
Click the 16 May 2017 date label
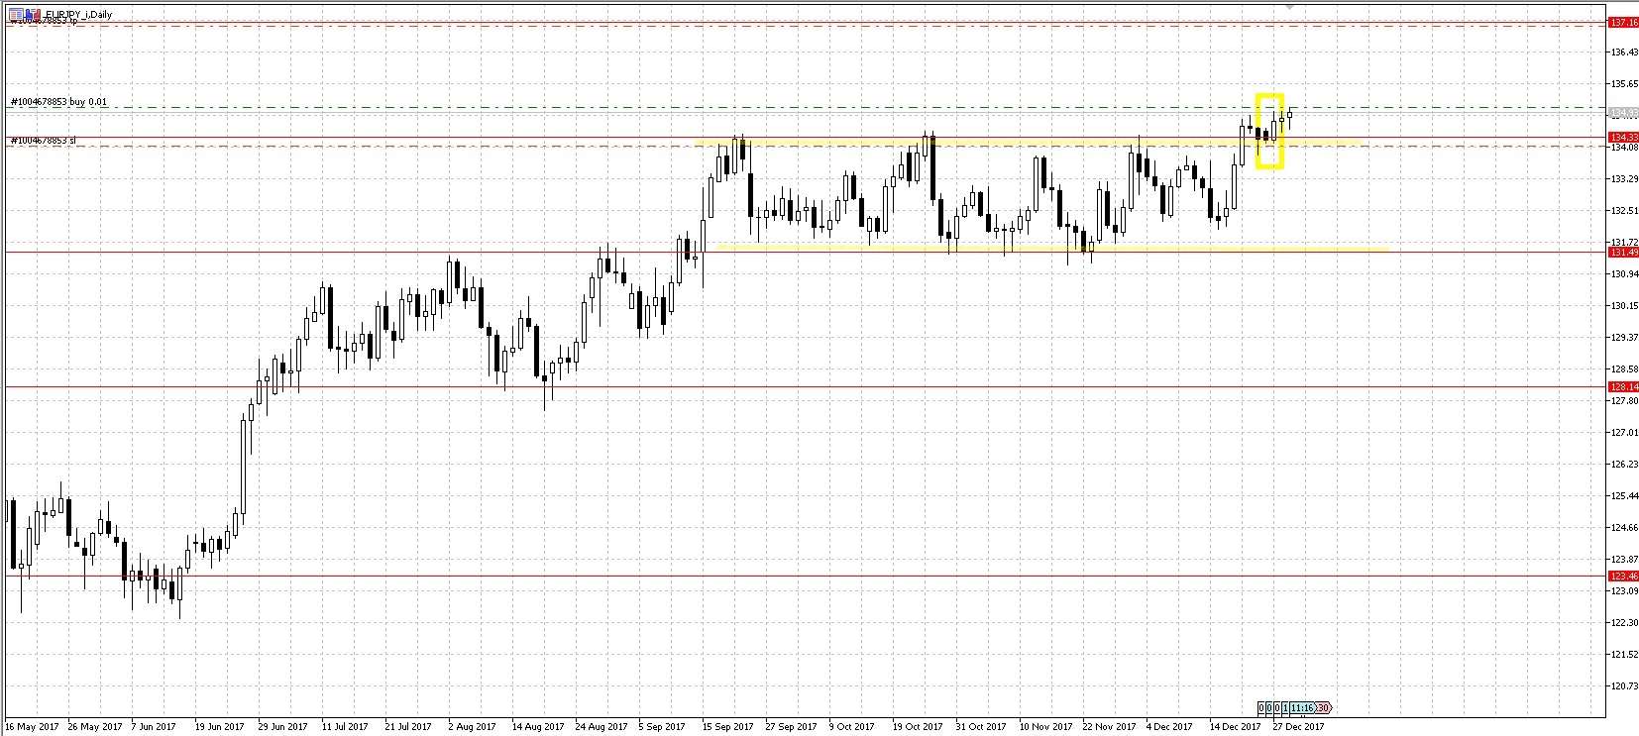point(33,727)
